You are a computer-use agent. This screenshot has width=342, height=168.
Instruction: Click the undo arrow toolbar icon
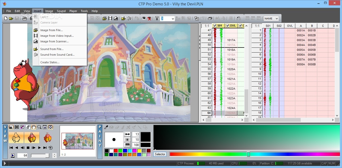click(239, 18)
